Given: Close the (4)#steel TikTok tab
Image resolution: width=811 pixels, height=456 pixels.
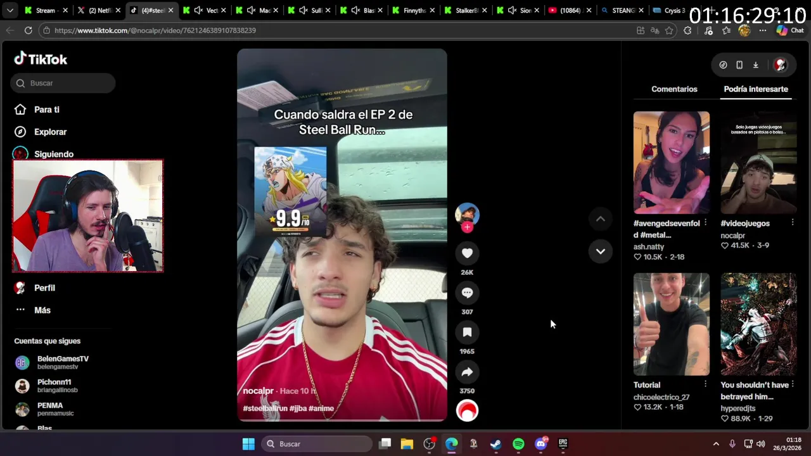Looking at the screenshot, I should point(170,10).
